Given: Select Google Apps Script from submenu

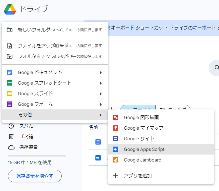Looking at the screenshot, I should pyautogui.click(x=144, y=149).
